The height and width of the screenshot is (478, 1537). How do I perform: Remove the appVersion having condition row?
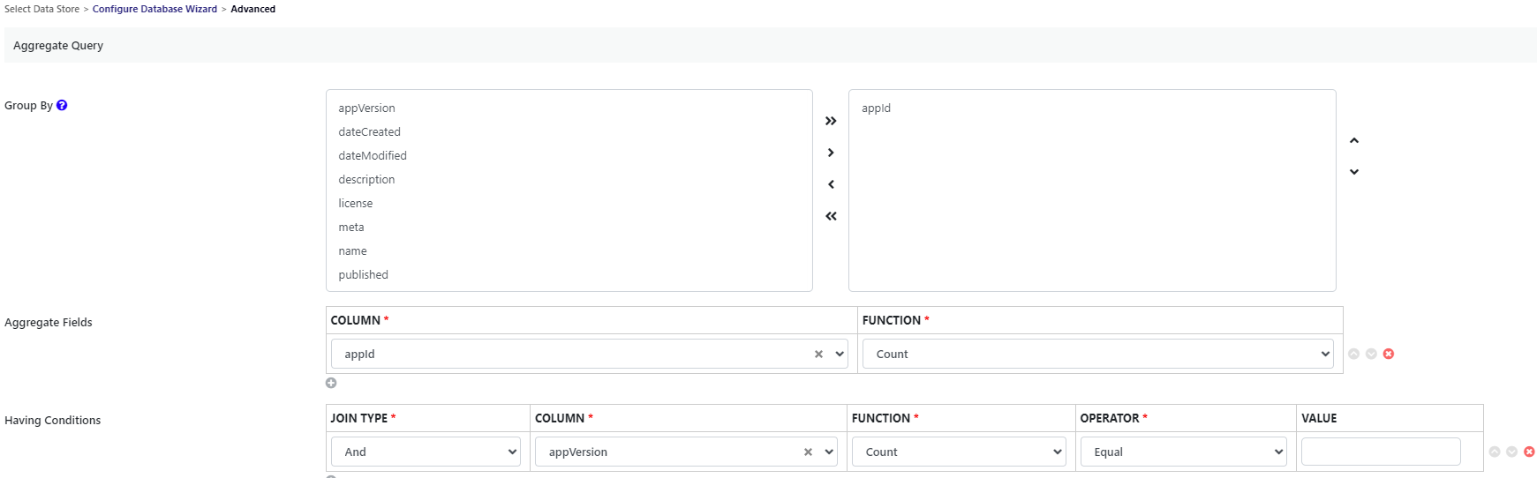pos(1529,452)
